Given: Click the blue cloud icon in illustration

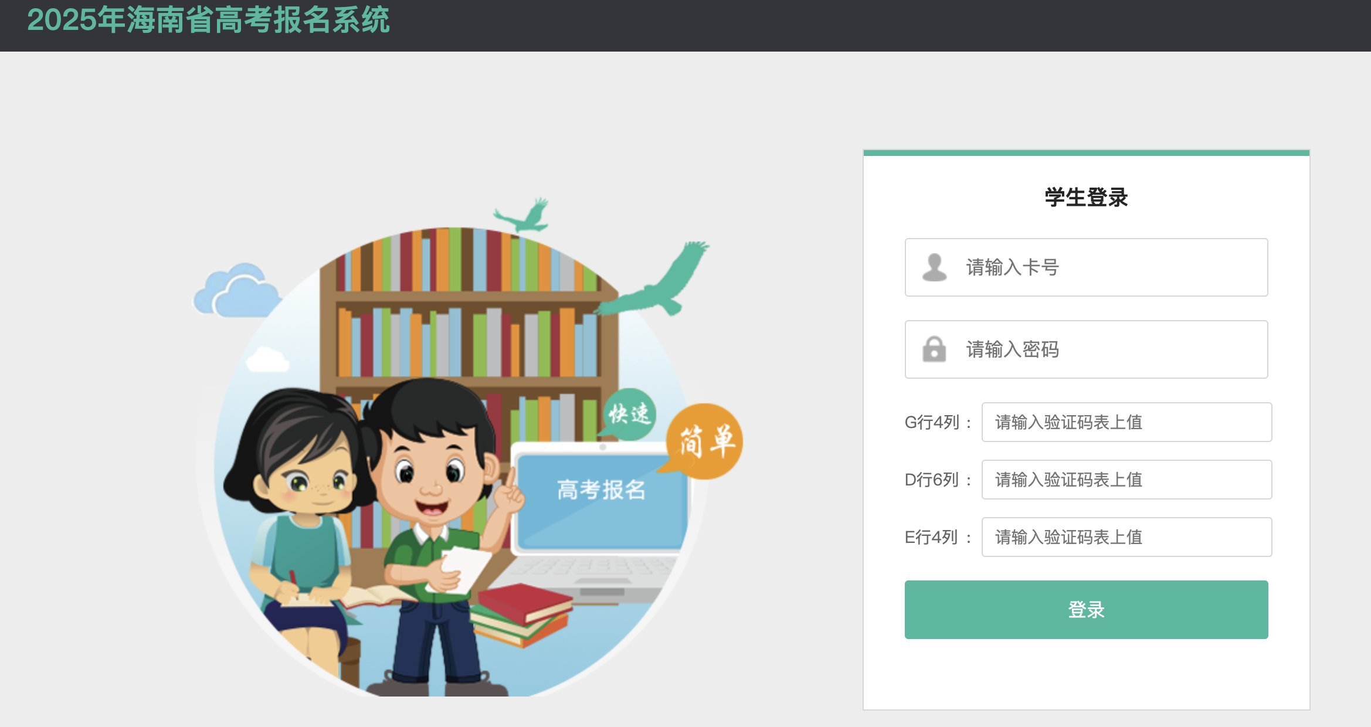Looking at the screenshot, I should [x=237, y=291].
